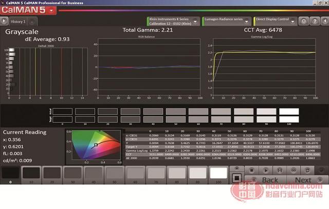Open the help question mark
The width and height of the screenshot is (329, 209).
coord(315,21)
